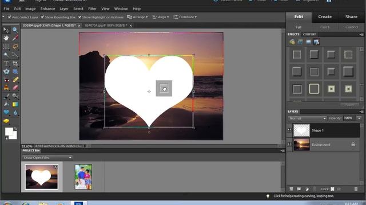Select the Eraser tool
The image size is (366, 205).
(x=15, y=88)
